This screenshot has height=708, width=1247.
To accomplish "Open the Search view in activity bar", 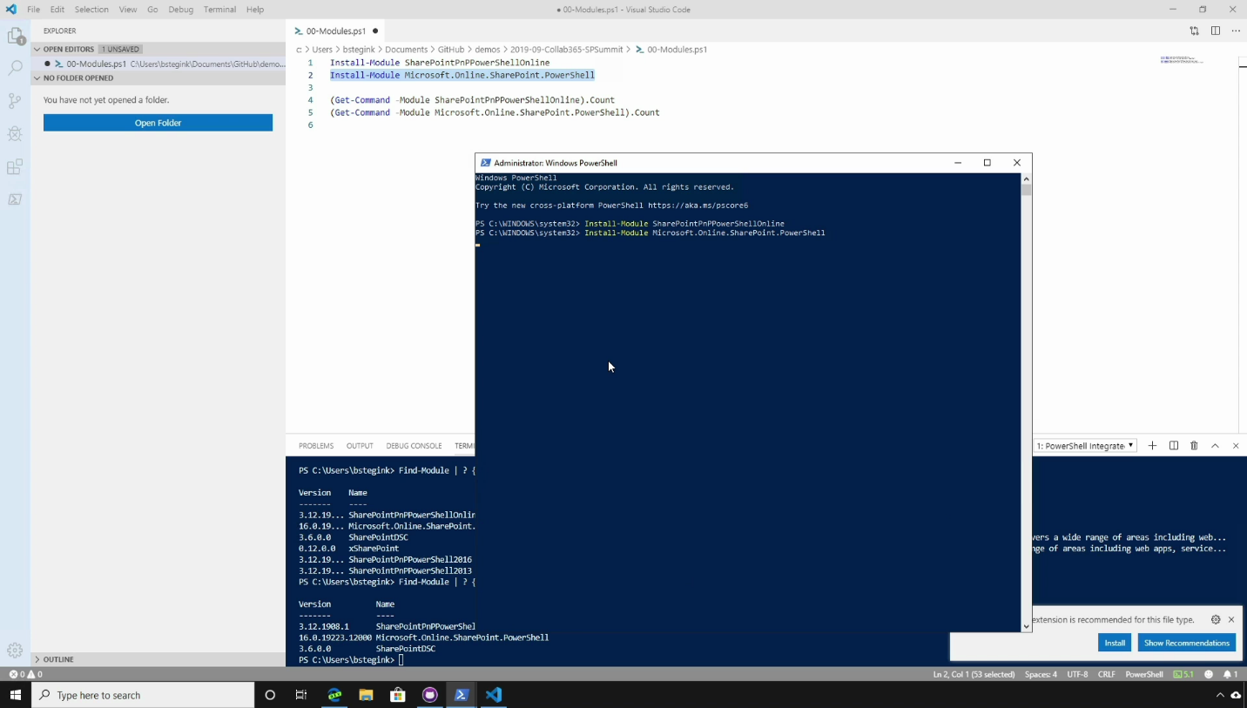I will click(15, 68).
